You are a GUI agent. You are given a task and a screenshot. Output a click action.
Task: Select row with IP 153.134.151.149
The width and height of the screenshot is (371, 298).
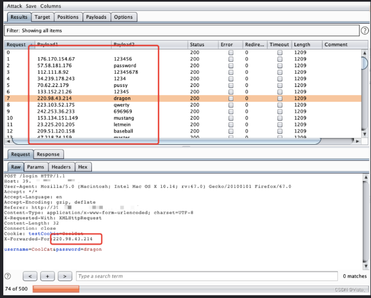[183, 118]
